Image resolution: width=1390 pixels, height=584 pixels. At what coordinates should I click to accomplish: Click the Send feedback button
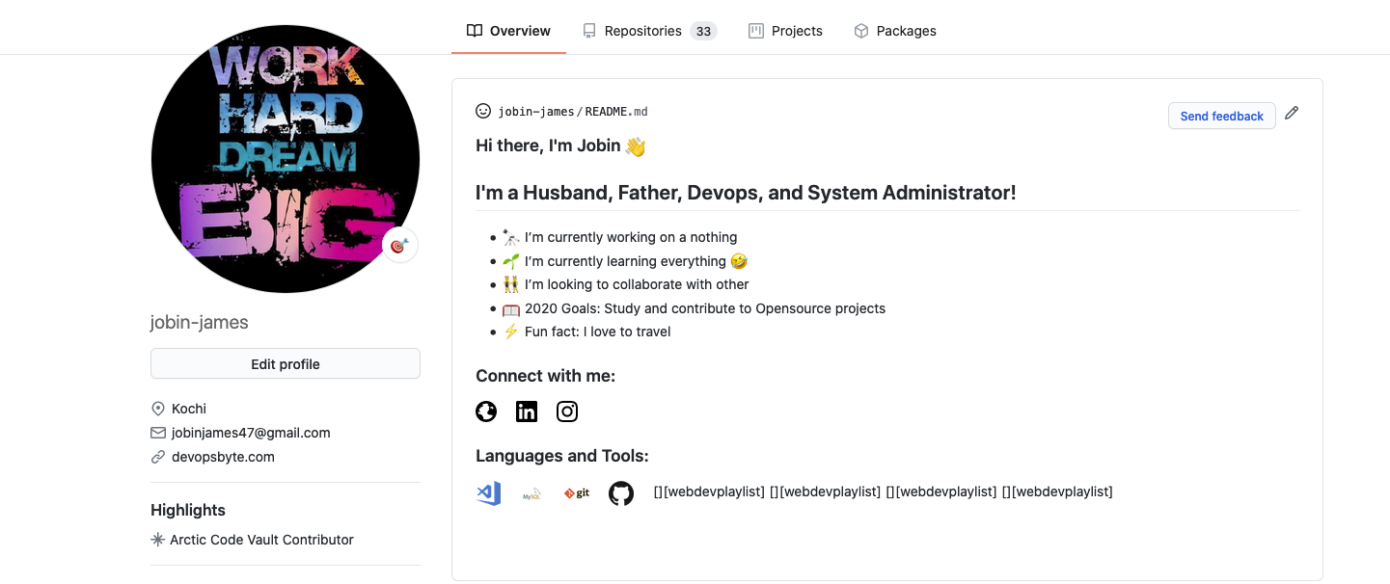pos(1221,116)
